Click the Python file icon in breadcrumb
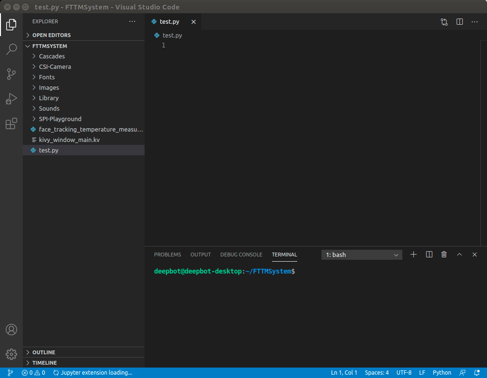Viewport: 487px width, 378px height. tap(157, 35)
